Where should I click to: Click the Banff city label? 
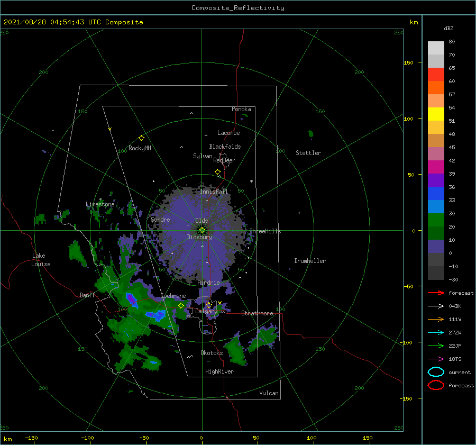87,295
